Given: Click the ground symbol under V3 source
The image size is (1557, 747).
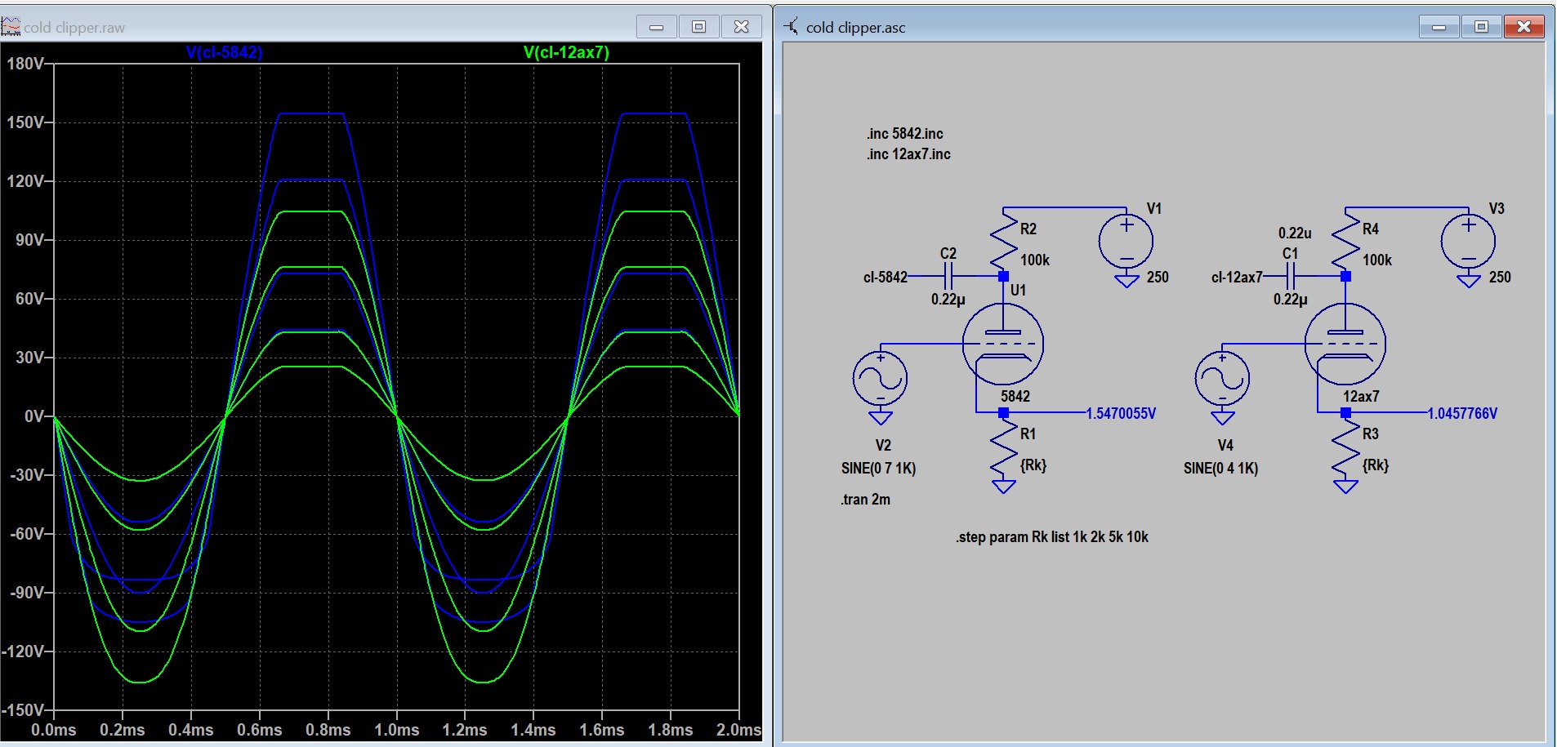Looking at the screenshot, I should point(1469,282).
